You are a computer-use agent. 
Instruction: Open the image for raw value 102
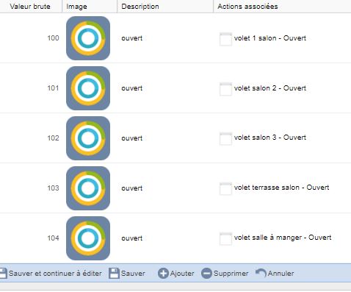click(88, 138)
